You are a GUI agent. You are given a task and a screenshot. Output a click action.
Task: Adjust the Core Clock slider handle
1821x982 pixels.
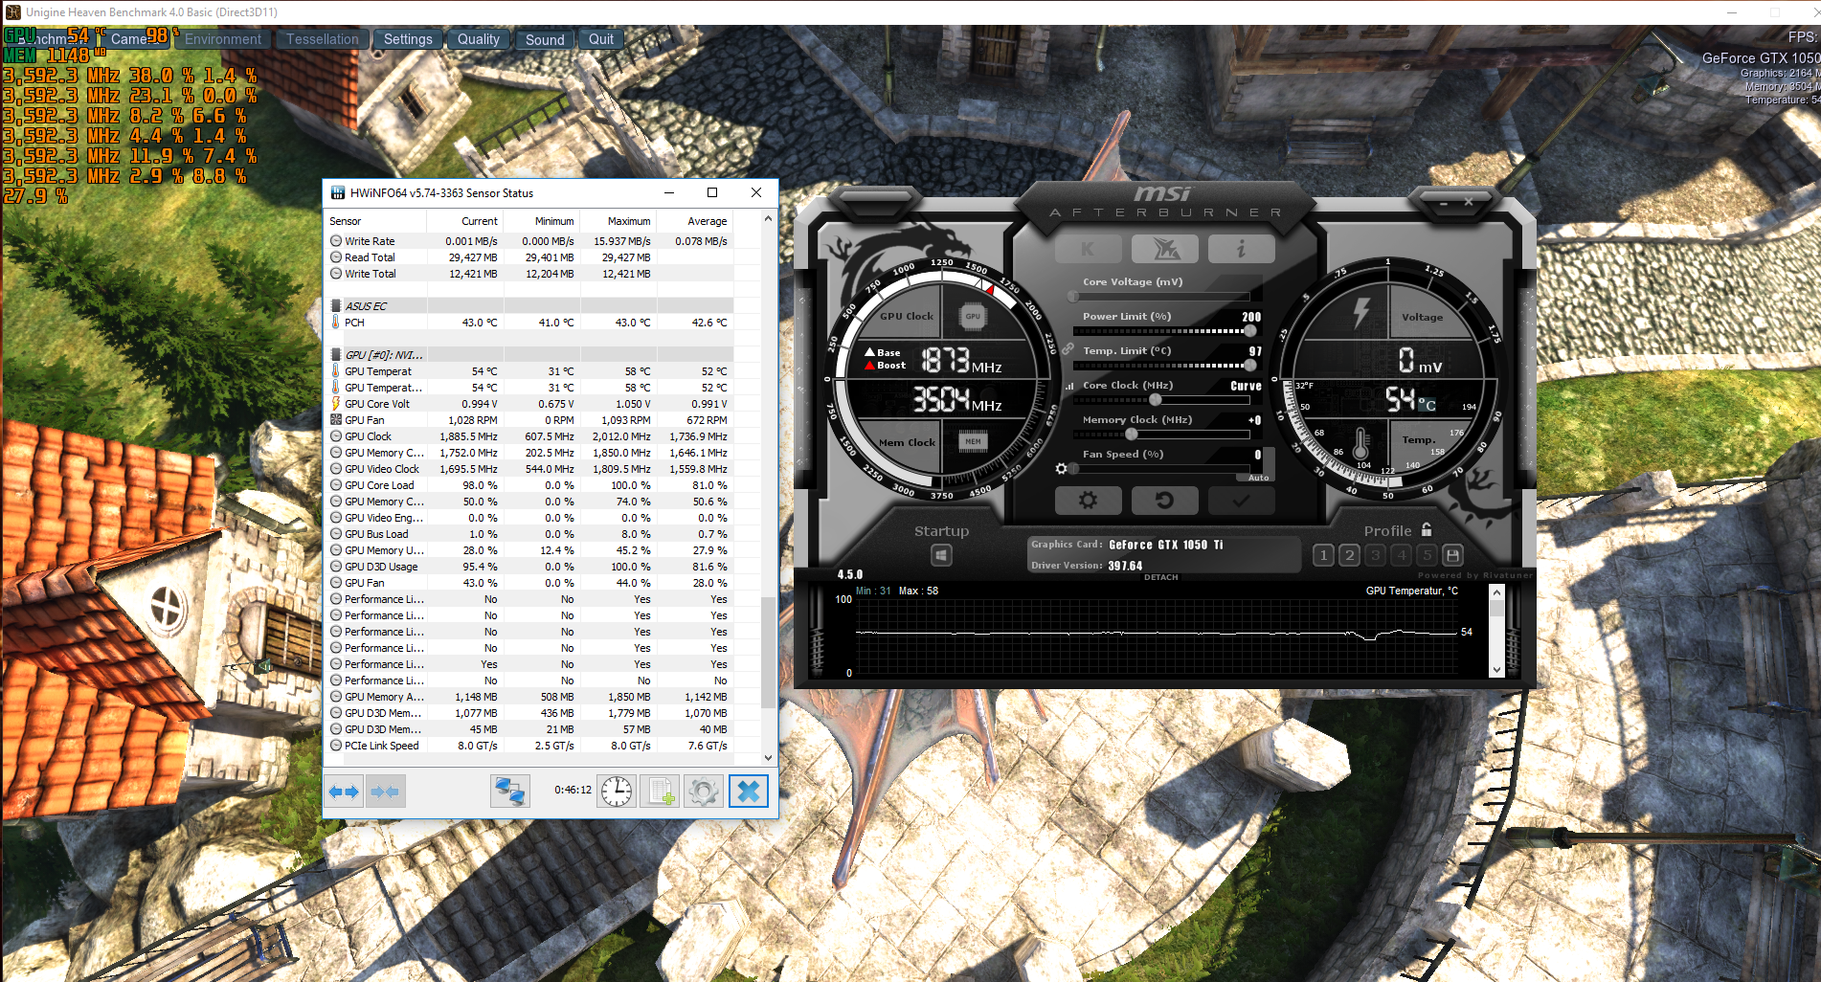(x=1156, y=400)
